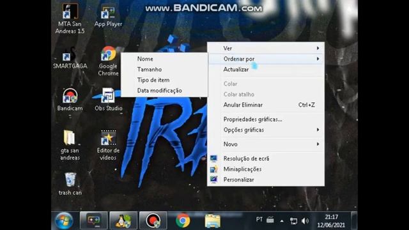Click Actualizar in the context menu
Screen dimensions: 409x230
(266, 70)
